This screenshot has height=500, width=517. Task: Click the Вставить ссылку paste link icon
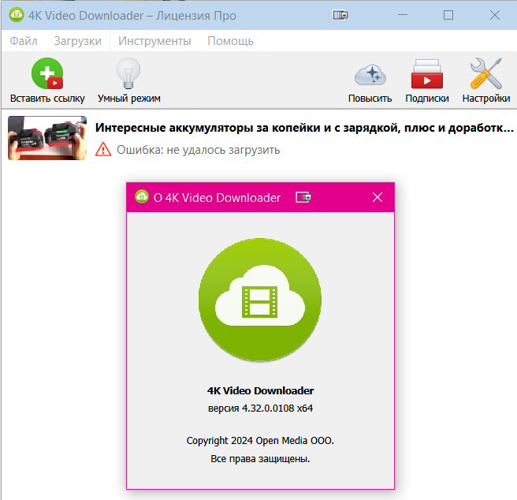[46, 74]
